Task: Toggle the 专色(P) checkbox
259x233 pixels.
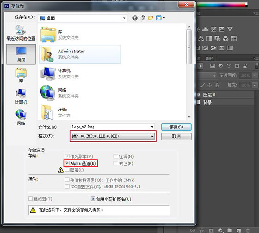Action: tap(116, 163)
